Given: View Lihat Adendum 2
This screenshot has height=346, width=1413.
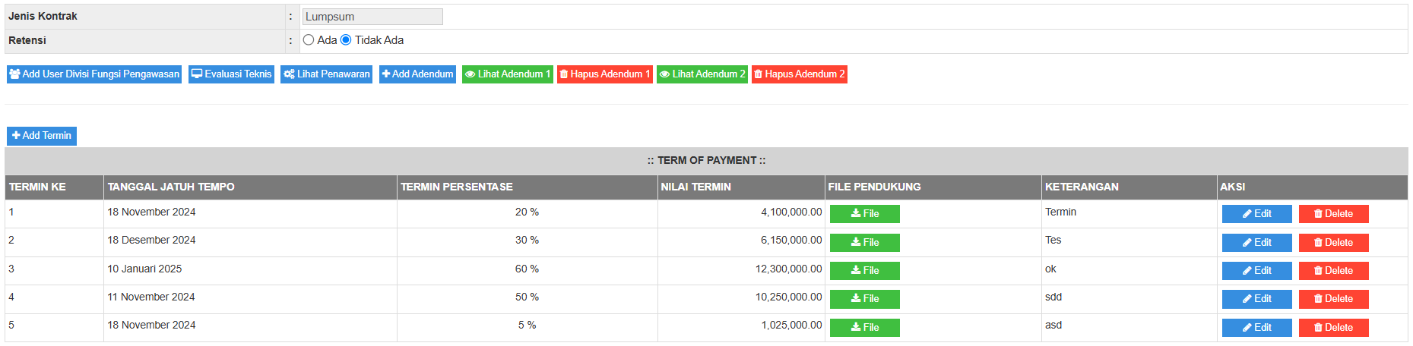Looking at the screenshot, I should [702, 74].
